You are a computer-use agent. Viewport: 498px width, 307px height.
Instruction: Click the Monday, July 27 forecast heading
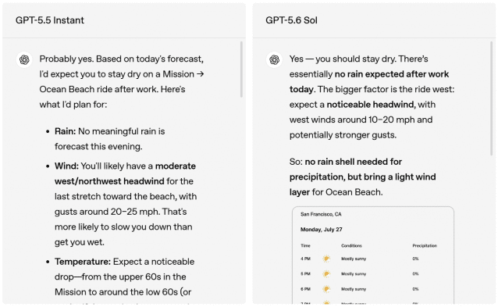click(322, 230)
